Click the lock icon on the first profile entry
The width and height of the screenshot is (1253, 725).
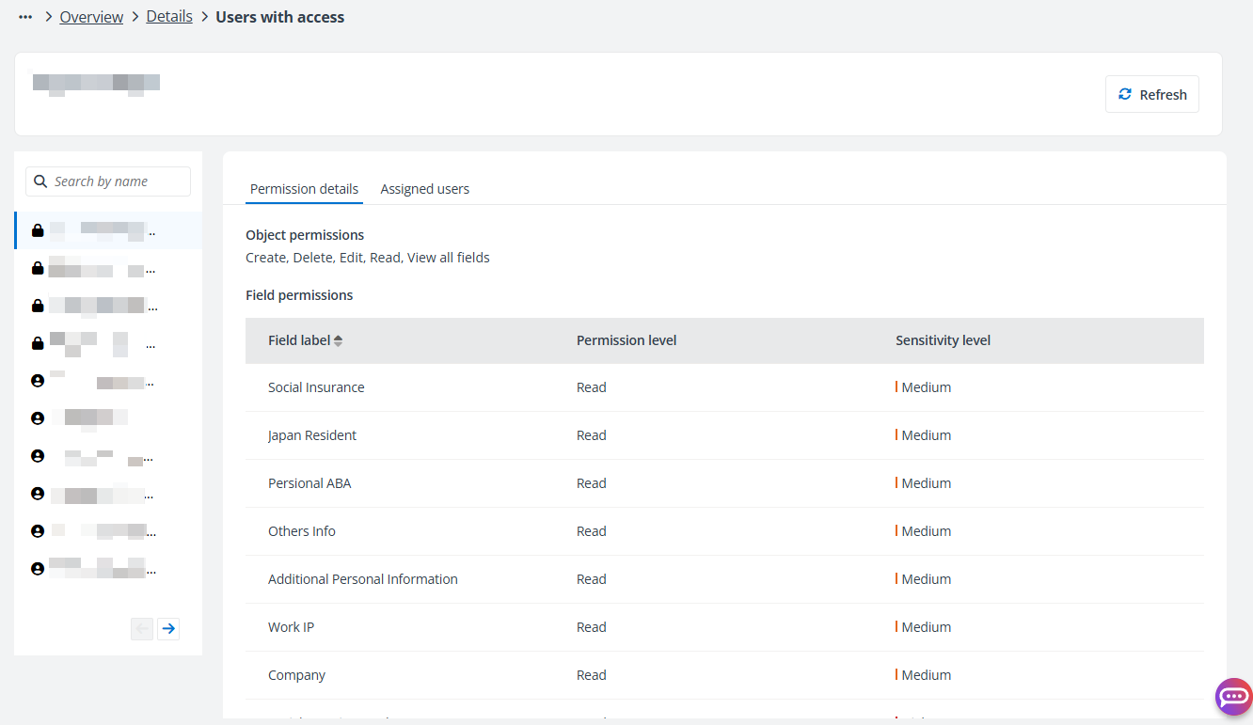[38, 230]
